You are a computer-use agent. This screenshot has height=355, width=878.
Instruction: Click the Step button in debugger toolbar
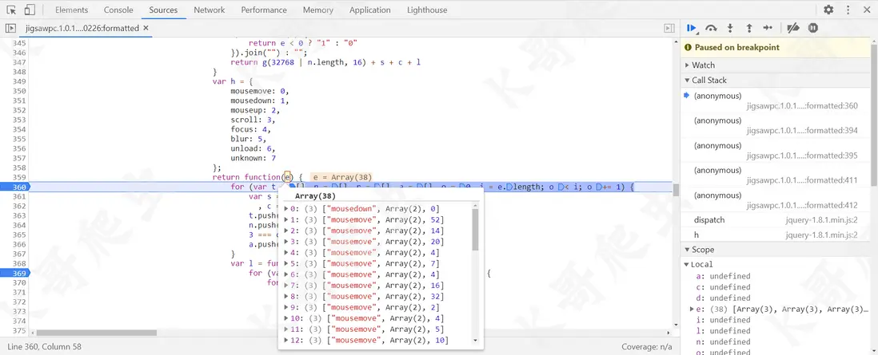[x=768, y=28]
